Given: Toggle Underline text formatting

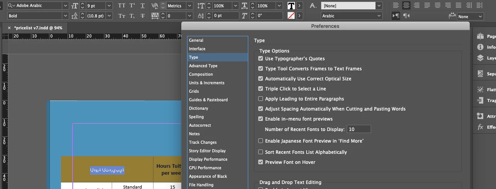Looking at the screenshot, I should [x=143, y=6].
